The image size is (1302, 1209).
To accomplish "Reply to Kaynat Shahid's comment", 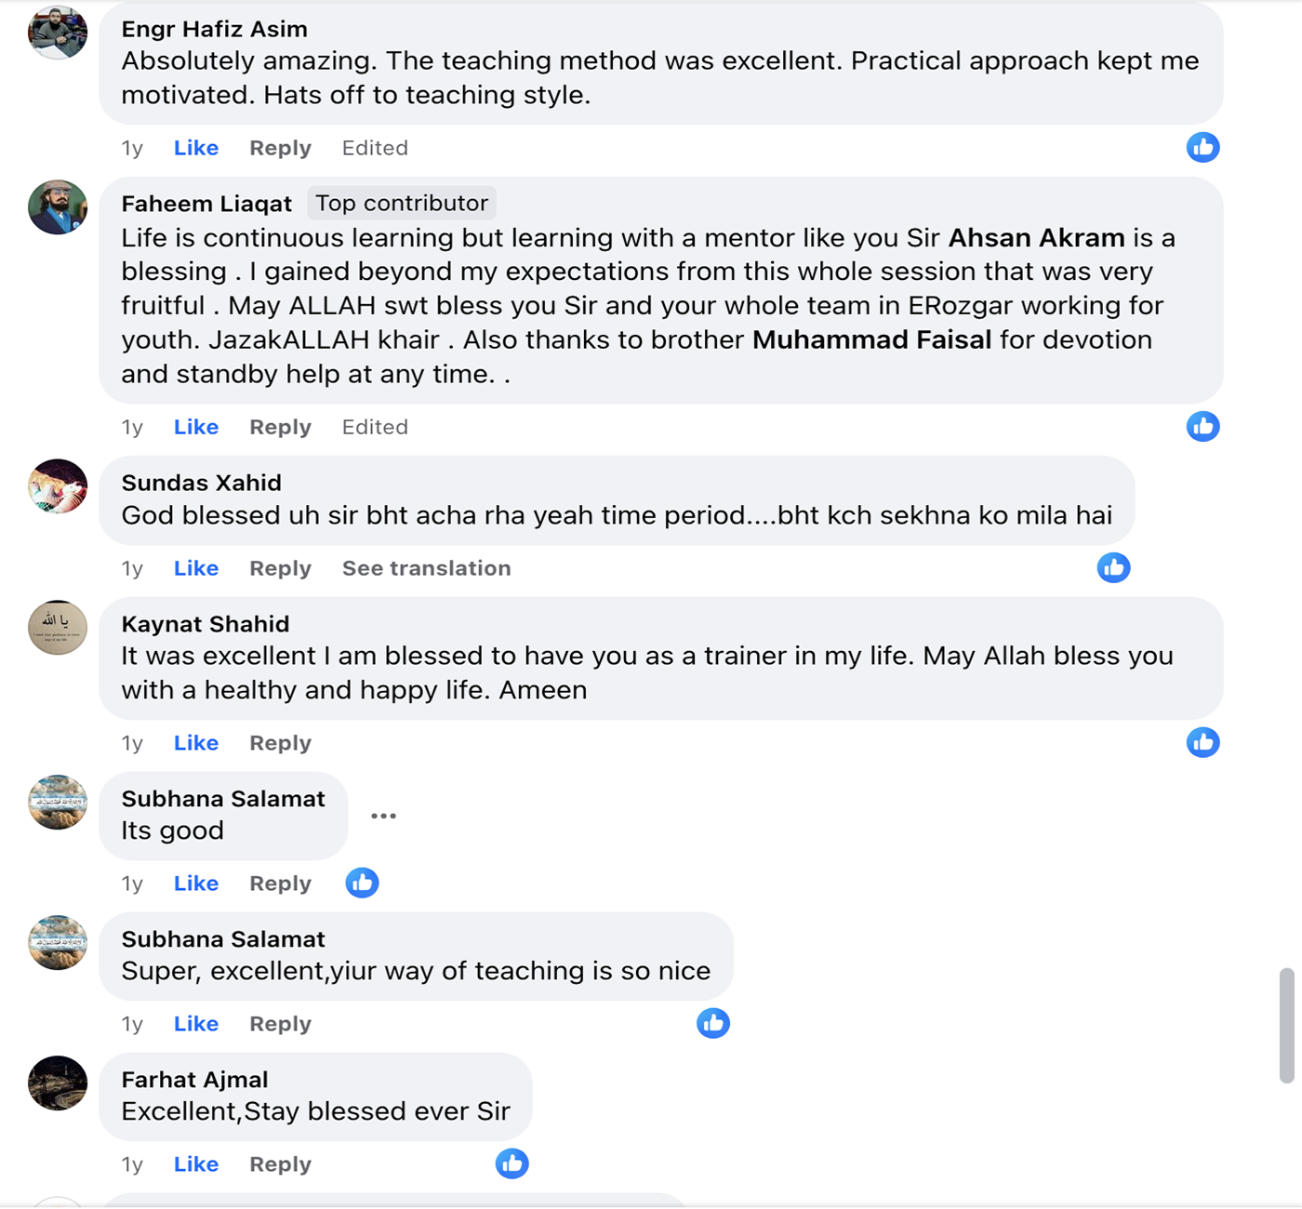I will point(280,743).
